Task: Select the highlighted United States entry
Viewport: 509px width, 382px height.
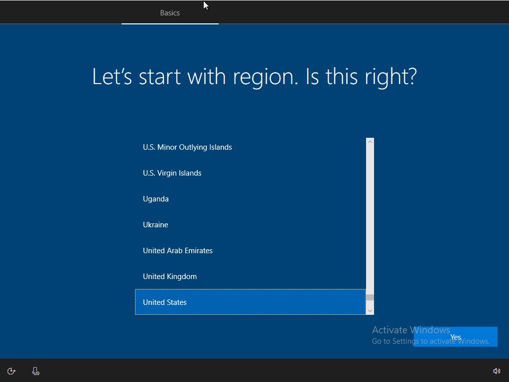Action: click(x=251, y=302)
